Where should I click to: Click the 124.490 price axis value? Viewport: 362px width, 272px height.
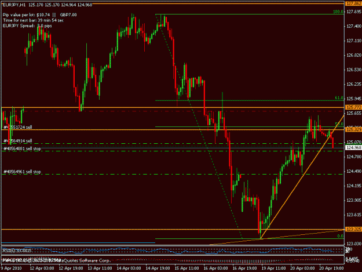coord(354,171)
